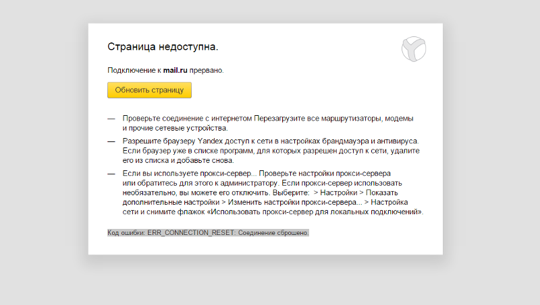Click the Разрешите браузеру Yandex доступ tip
The width and height of the screenshot is (540, 305).
pos(271,150)
